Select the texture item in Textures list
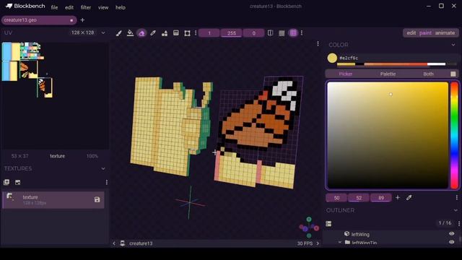The width and height of the screenshot is (462, 260). tap(53, 200)
